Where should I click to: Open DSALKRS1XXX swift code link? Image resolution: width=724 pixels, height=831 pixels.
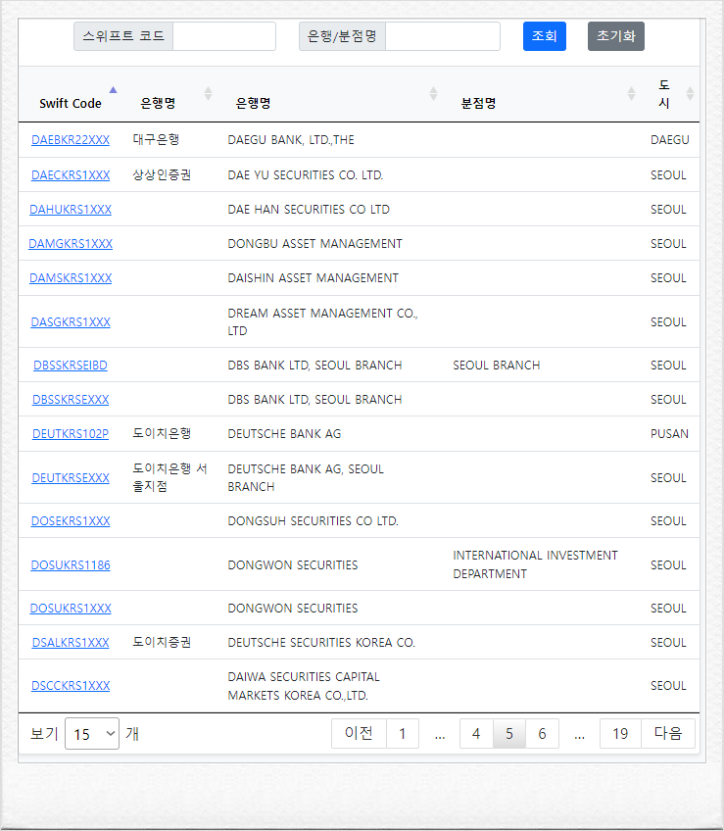tap(71, 642)
